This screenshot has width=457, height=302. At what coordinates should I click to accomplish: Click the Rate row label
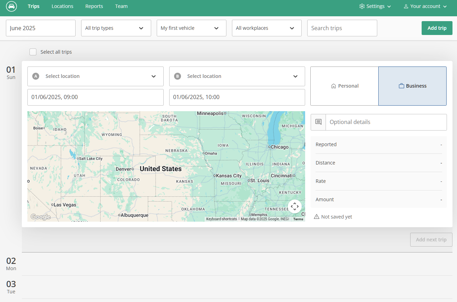(321, 181)
